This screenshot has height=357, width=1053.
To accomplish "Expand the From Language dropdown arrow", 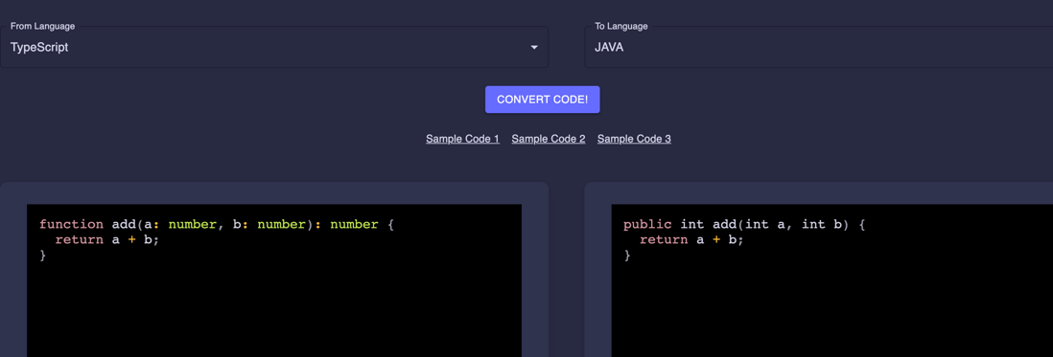I will click(x=534, y=48).
